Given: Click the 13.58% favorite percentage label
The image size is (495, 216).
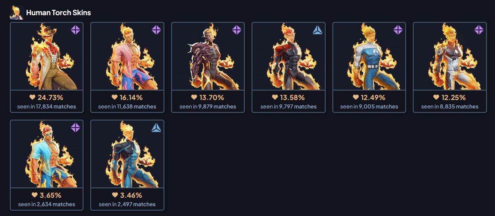Looking at the screenshot, I should [292, 97].
